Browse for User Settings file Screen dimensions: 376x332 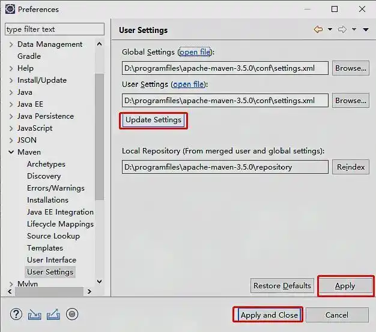point(351,101)
